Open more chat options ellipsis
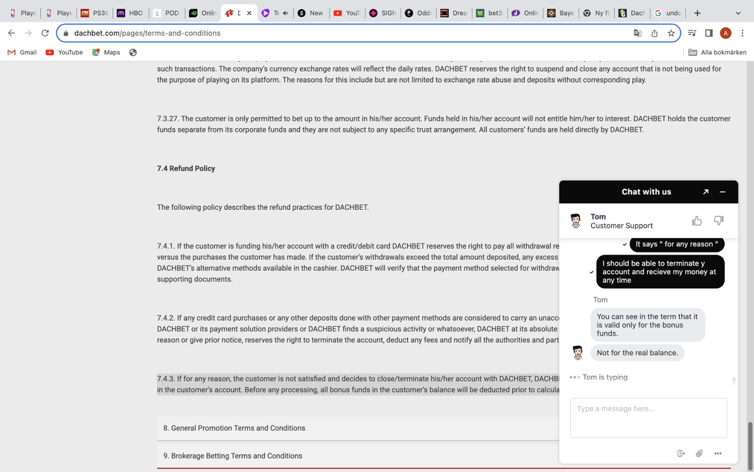The width and height of the screenshot is (754, 472). point(718,453)
